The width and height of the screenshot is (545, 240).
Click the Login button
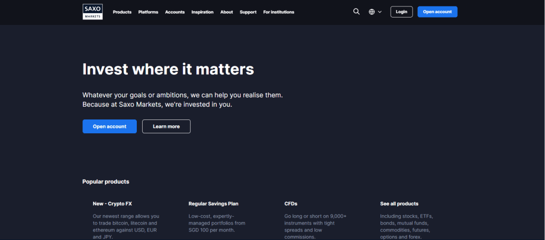tap(401, 12)
